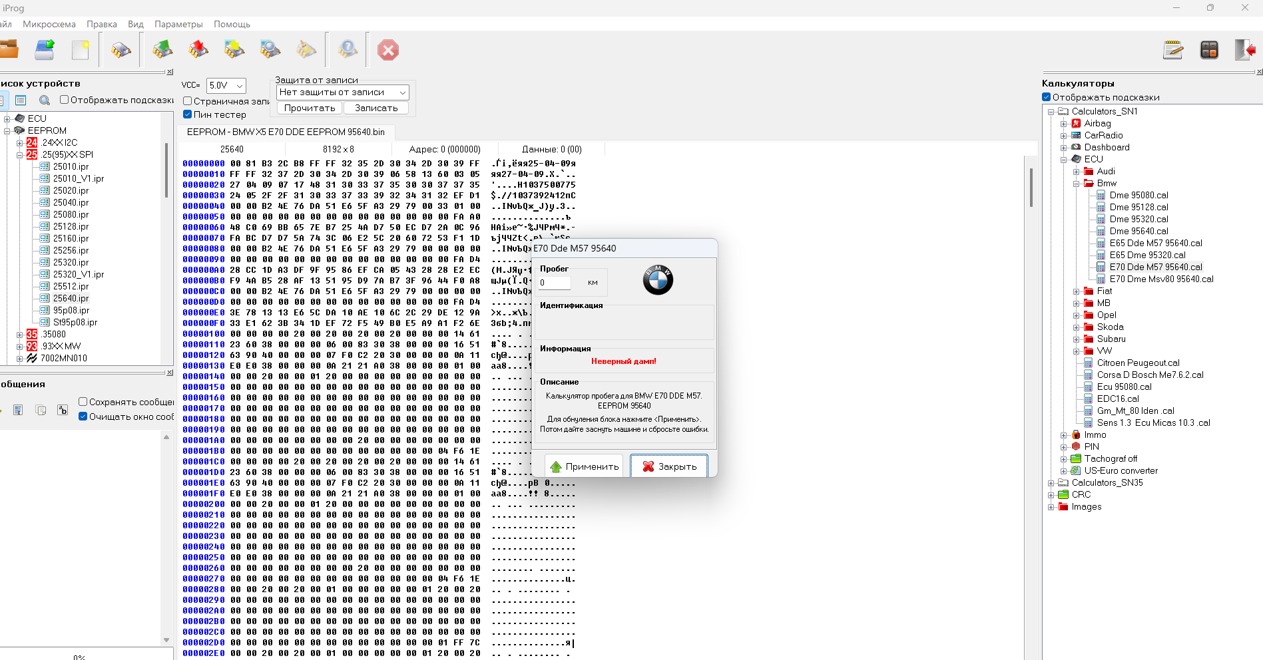
Task: Open the Параметры menu
Action: click(x=178, y=24)
